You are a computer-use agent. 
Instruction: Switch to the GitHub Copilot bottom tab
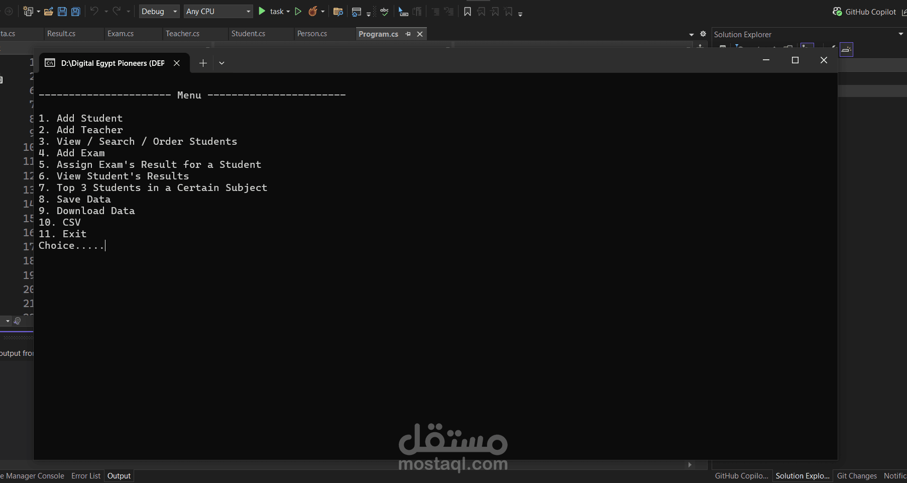click(x=741, y=475)
